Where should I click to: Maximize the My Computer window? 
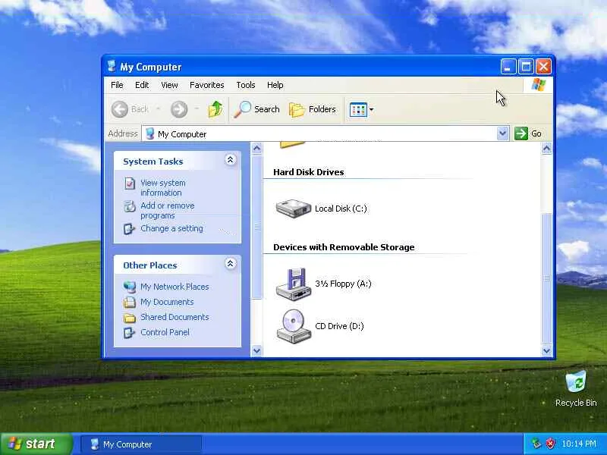pyautogui.click(x=526, y=67)
